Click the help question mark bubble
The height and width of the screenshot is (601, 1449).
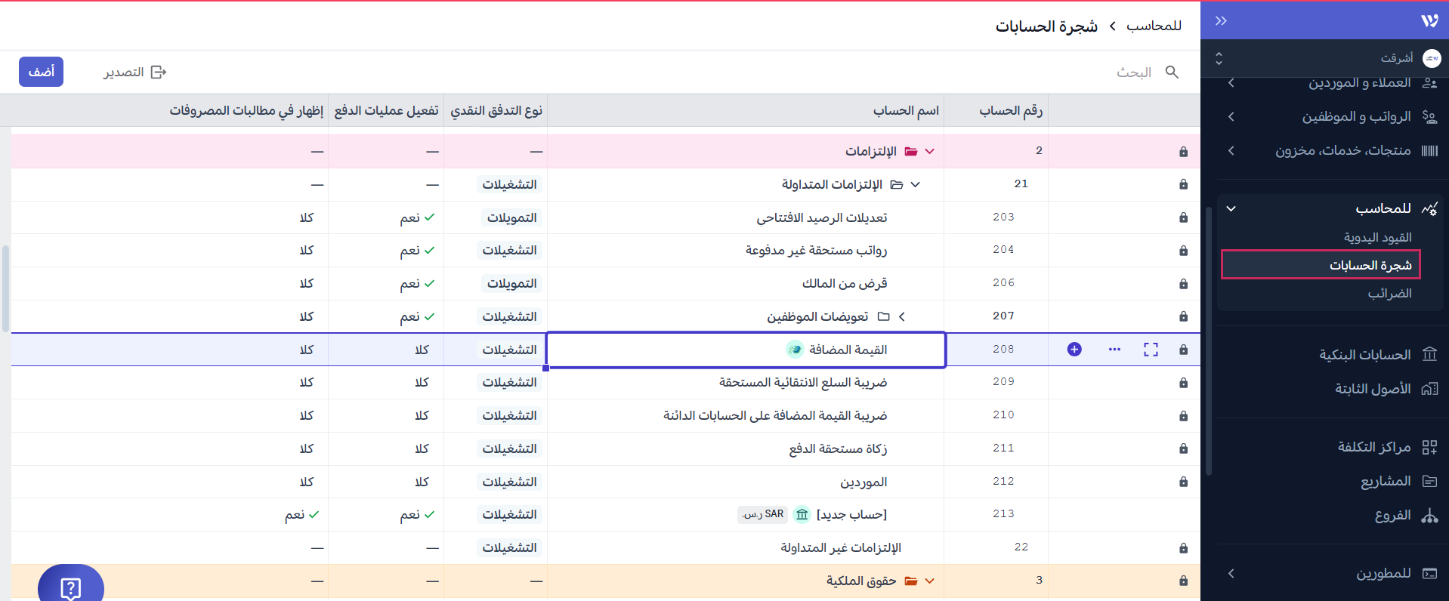pyautogui.click(x=71, y=587)
